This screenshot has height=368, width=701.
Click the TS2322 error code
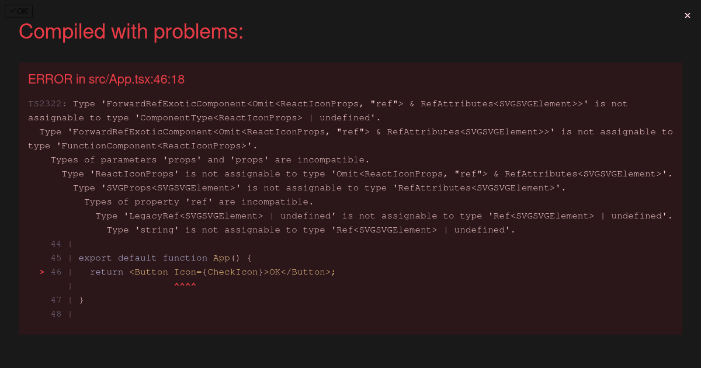tap(47, 104)
